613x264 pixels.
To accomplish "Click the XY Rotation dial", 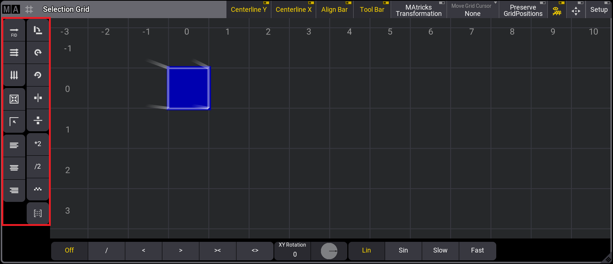I will [329, 251].
